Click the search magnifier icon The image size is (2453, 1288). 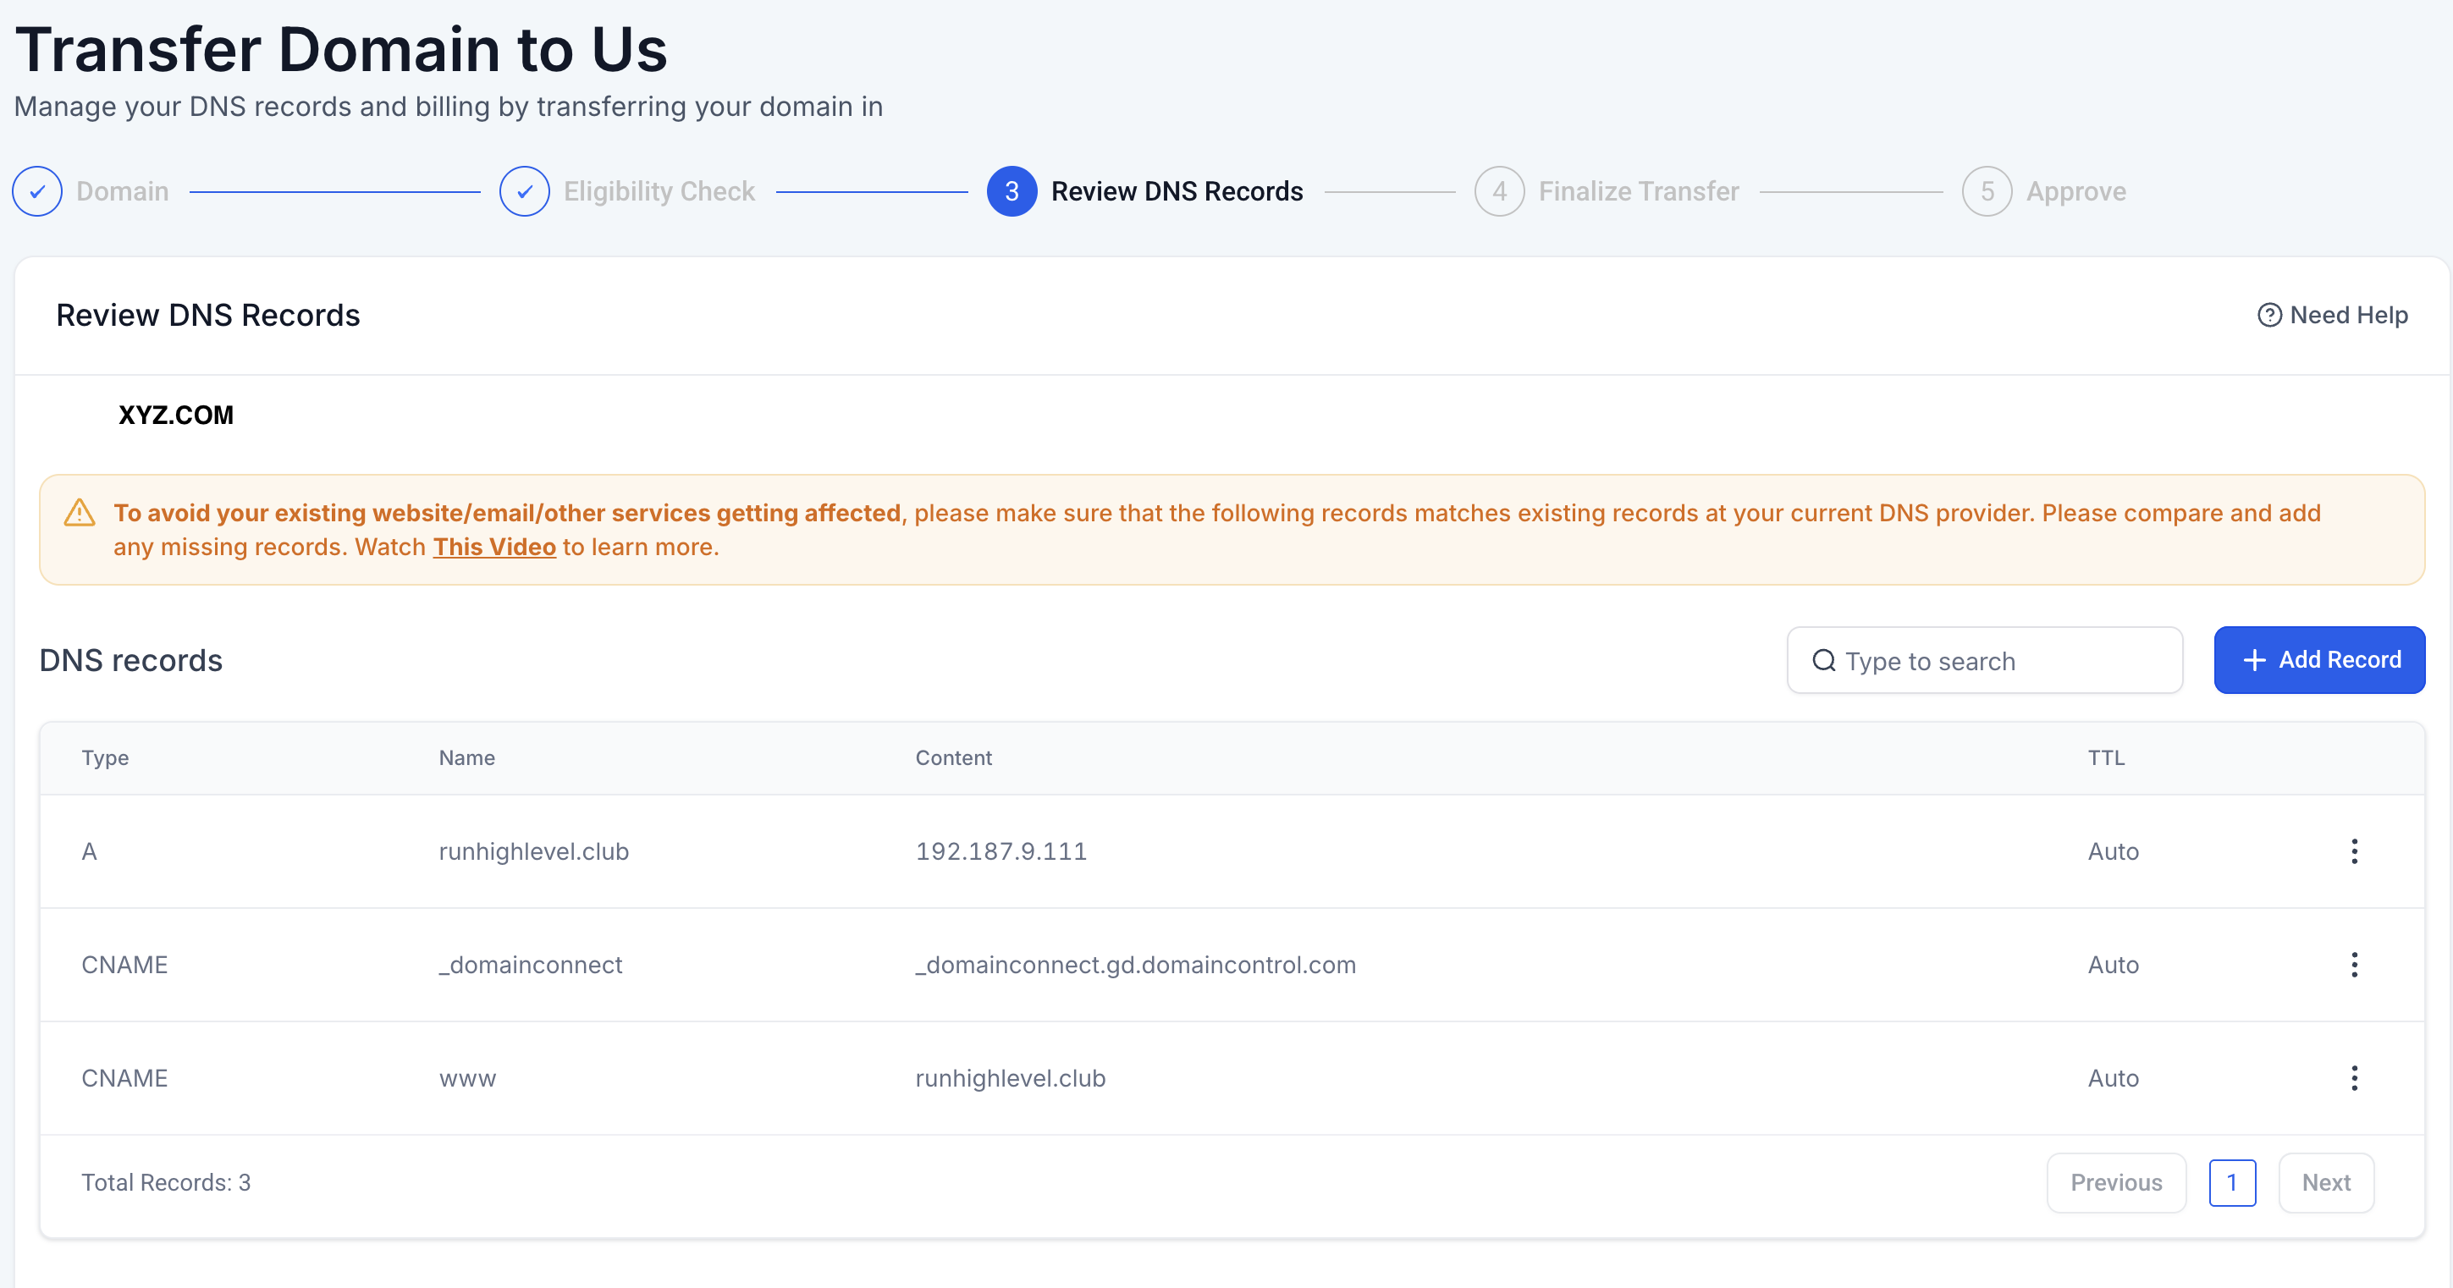1823,661
